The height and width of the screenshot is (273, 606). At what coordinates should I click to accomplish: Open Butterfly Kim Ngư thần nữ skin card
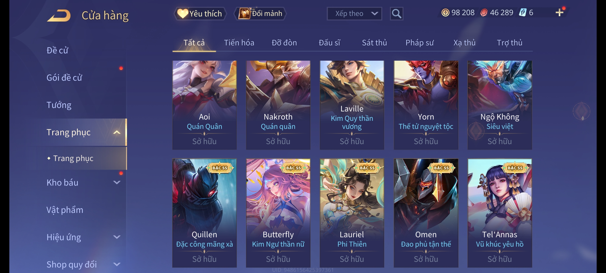click(x=278, y=213)
